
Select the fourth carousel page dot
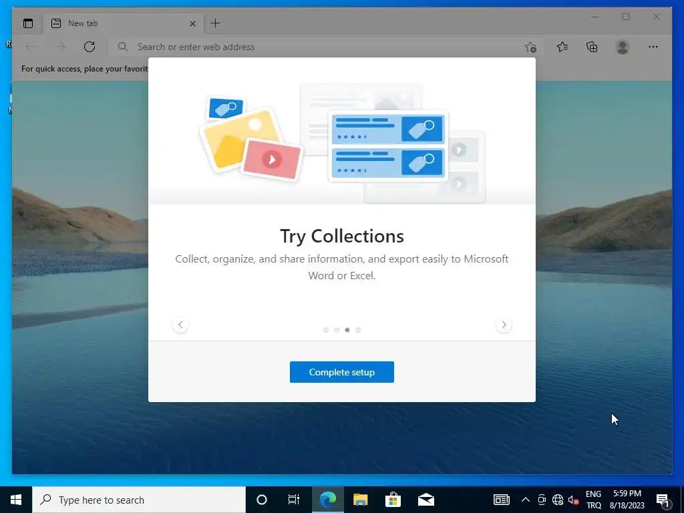coord(358,330)
